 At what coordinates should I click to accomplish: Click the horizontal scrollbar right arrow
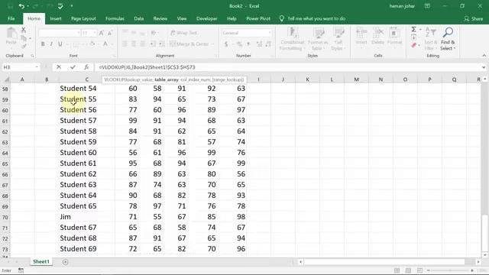click(x=478, y=262)
